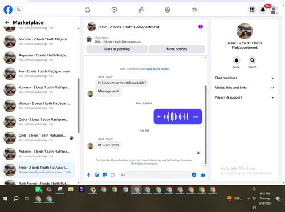This screenshot has height=212, width=285.
Task: Click the conversation list scrollbar
Action: pos(78,105)
